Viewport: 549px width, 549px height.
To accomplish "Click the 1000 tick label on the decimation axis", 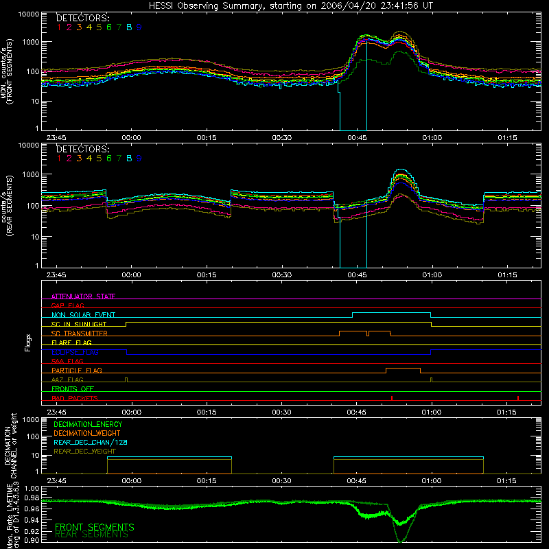I will click(30, 420).
